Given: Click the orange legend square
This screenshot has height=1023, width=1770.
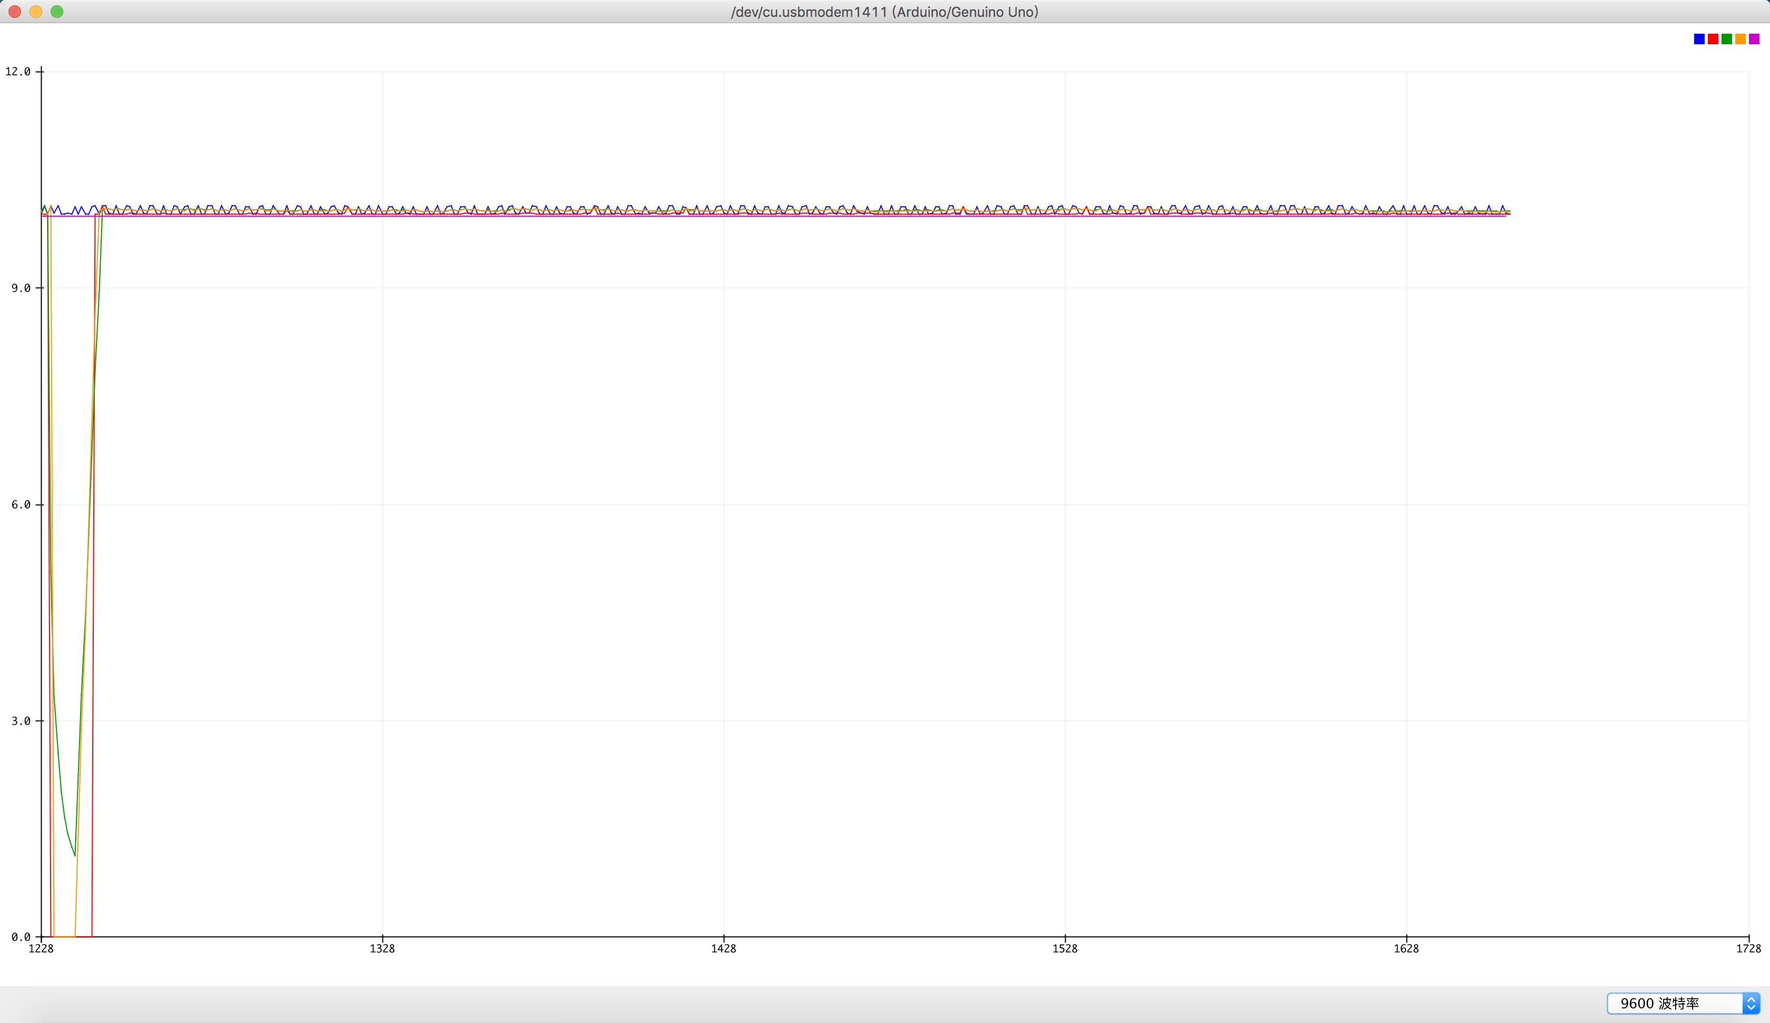Looking at the screenshot, I should click(1740, 40).
